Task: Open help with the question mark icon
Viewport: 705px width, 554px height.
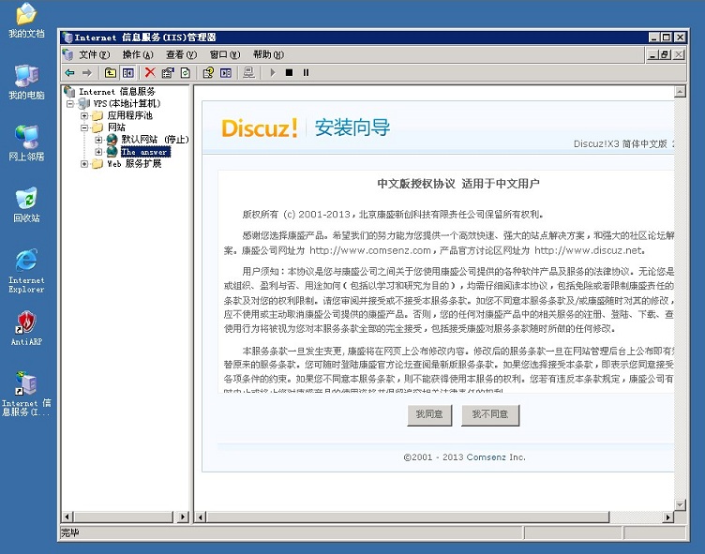Action: pyautogui.click(x=208, y=72)
